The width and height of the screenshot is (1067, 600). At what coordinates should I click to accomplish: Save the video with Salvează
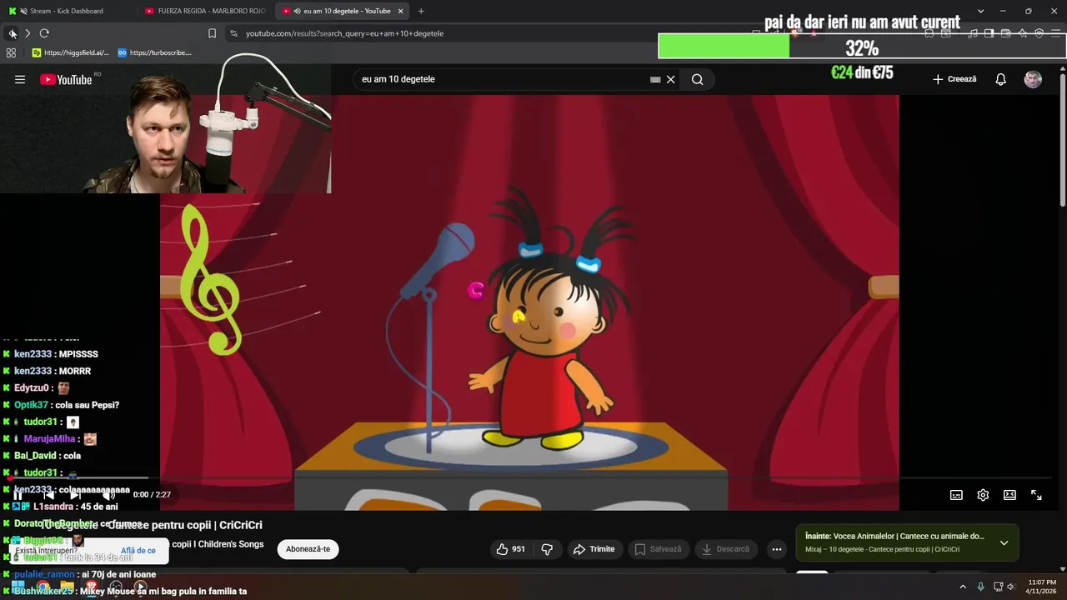click(658, 549)
